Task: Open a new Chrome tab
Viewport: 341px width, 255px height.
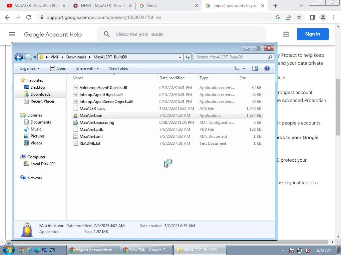Action: point(275,6)
